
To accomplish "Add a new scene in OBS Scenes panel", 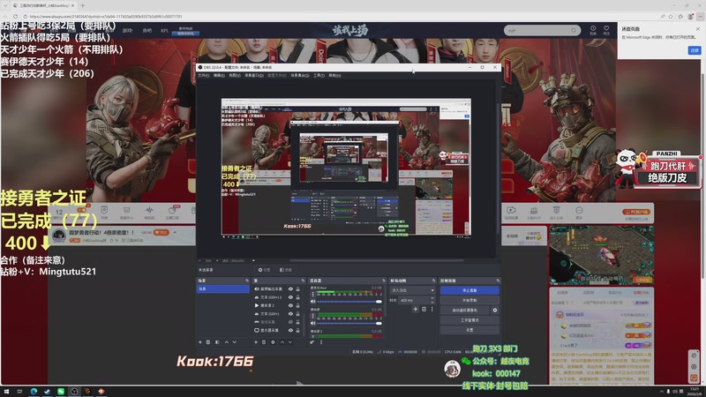I will point(200,342).
